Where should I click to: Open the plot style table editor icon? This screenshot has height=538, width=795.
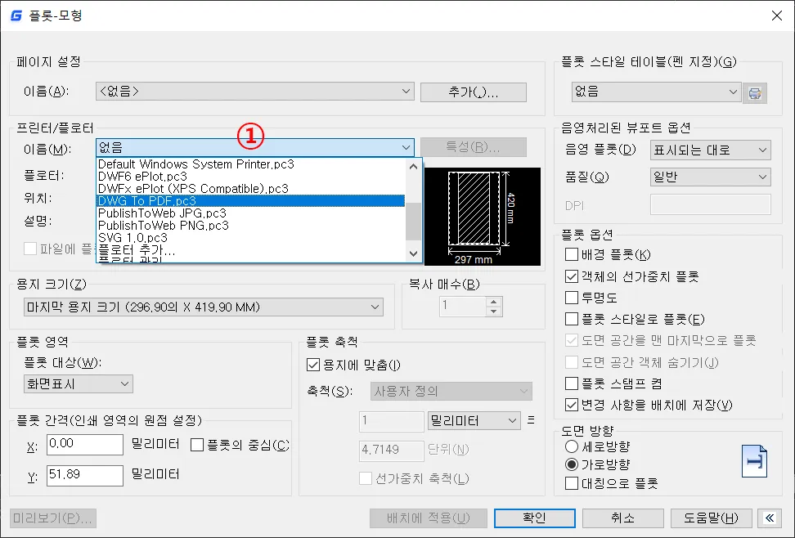coord(754,93)
